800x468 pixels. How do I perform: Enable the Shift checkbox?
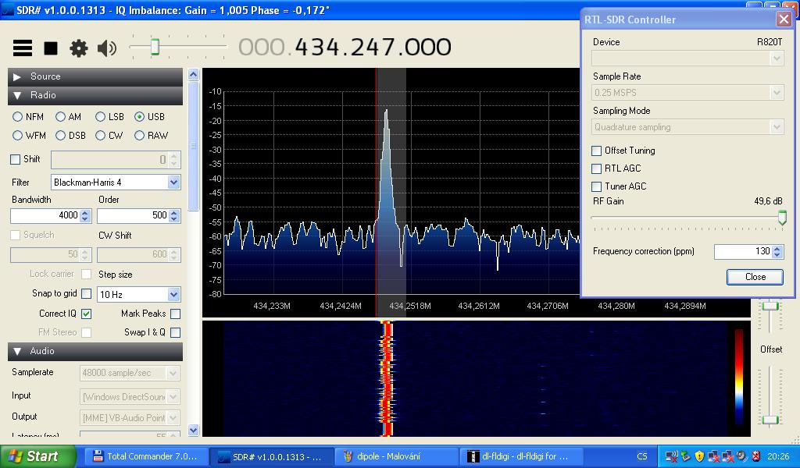click(x=16, y=159)
